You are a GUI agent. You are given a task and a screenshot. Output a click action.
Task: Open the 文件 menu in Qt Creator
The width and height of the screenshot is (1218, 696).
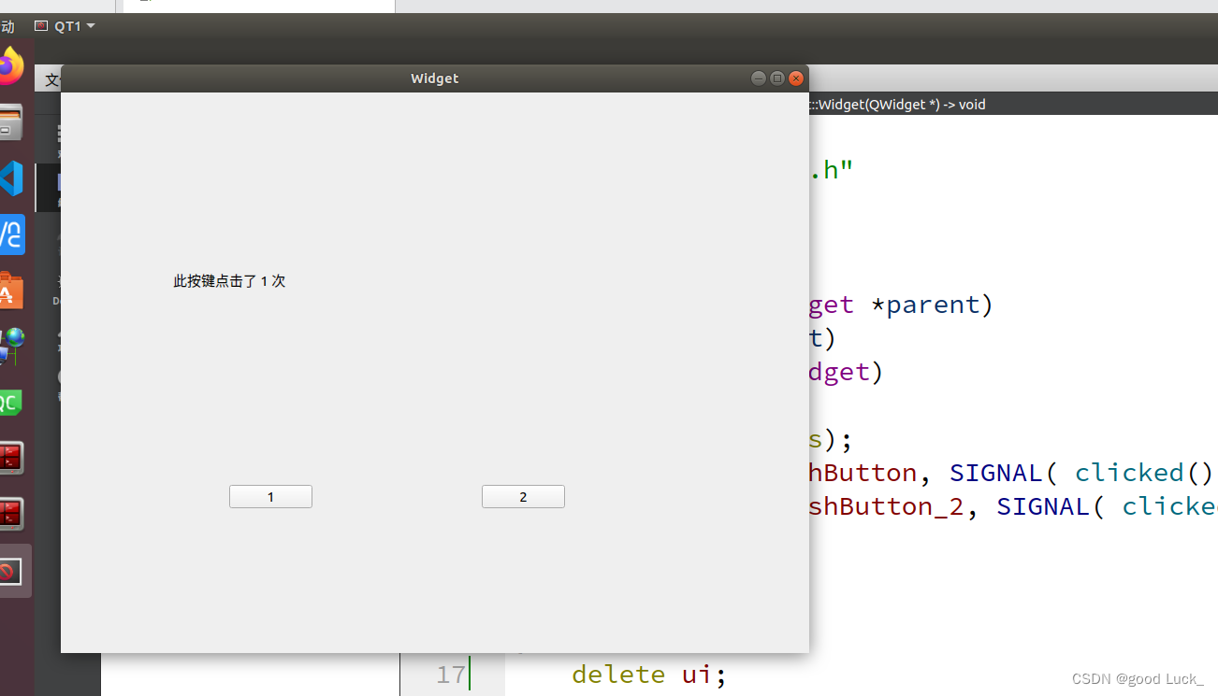[x=52, y=80]
